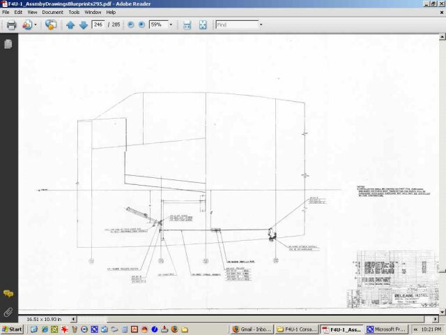Open the Document menu
This screenshot has width=446, height=335.
(x=53, y=13)
